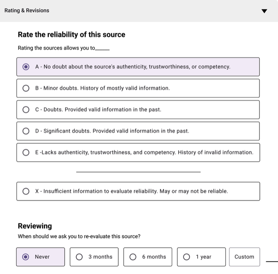Select rating E radio button
The width and height of the screenshot is (278, 274).
pyautogui.click(x=26, y=152)
